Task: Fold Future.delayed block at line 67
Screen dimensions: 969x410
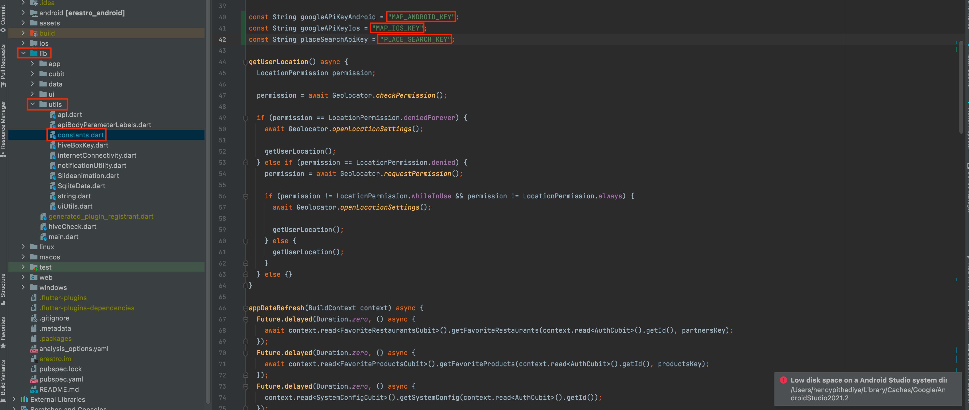Action: [x=246, y=319]
